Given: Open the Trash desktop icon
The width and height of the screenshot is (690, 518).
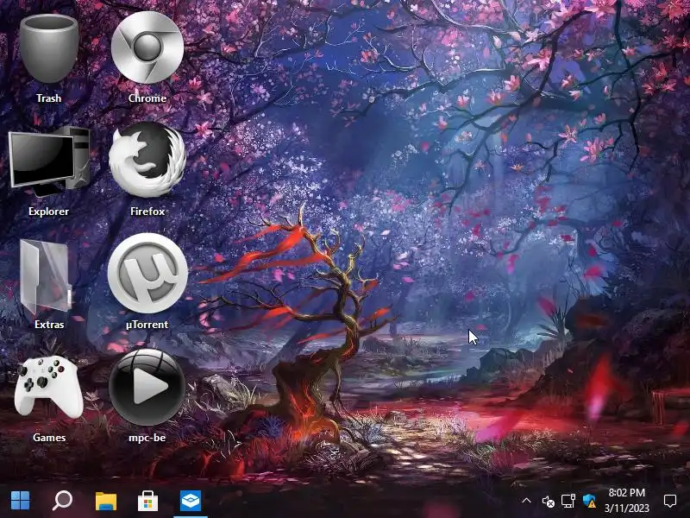Looking at the screenshot, I should tap(49, 48).
